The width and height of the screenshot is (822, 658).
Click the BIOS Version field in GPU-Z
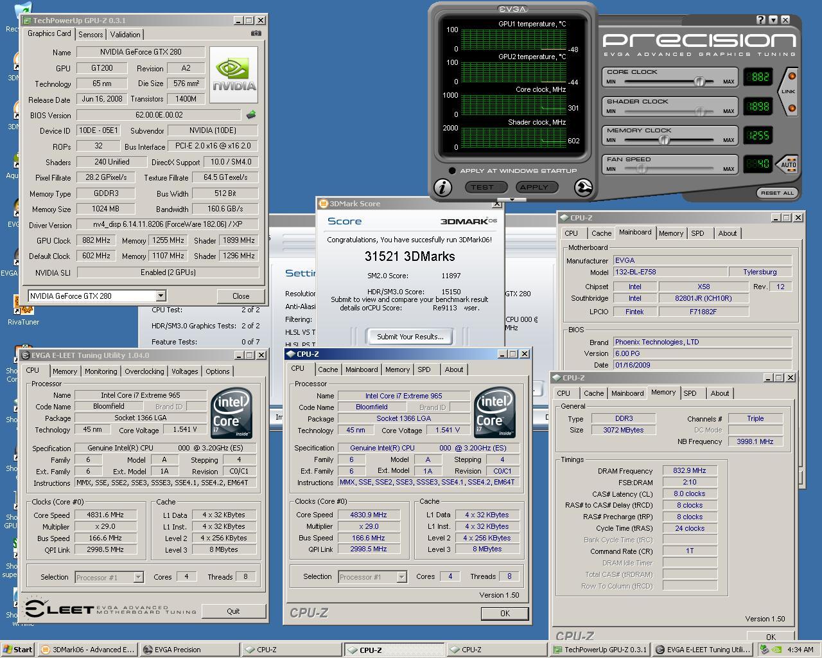pos(159,115)
